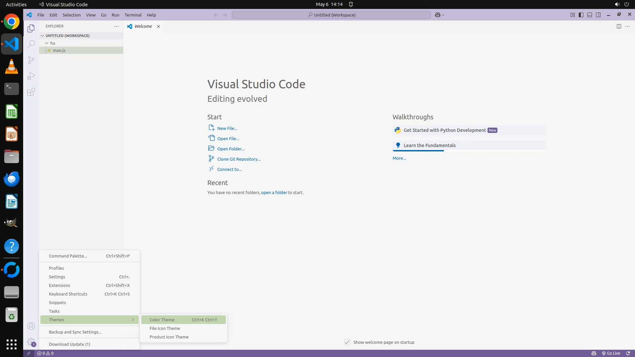Open the Search view in activity bar
Screen dimensions: 635x357
point(31,44)
